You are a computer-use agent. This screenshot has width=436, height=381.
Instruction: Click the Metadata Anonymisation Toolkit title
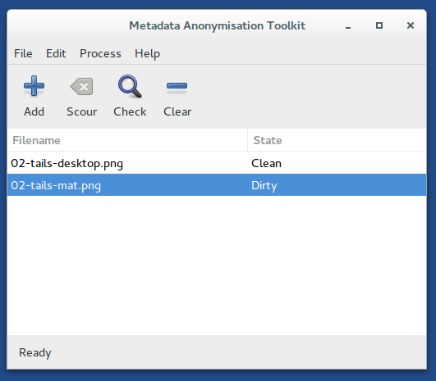(x=217, y=25)
